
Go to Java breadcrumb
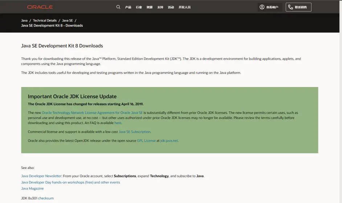coord(24,20)
